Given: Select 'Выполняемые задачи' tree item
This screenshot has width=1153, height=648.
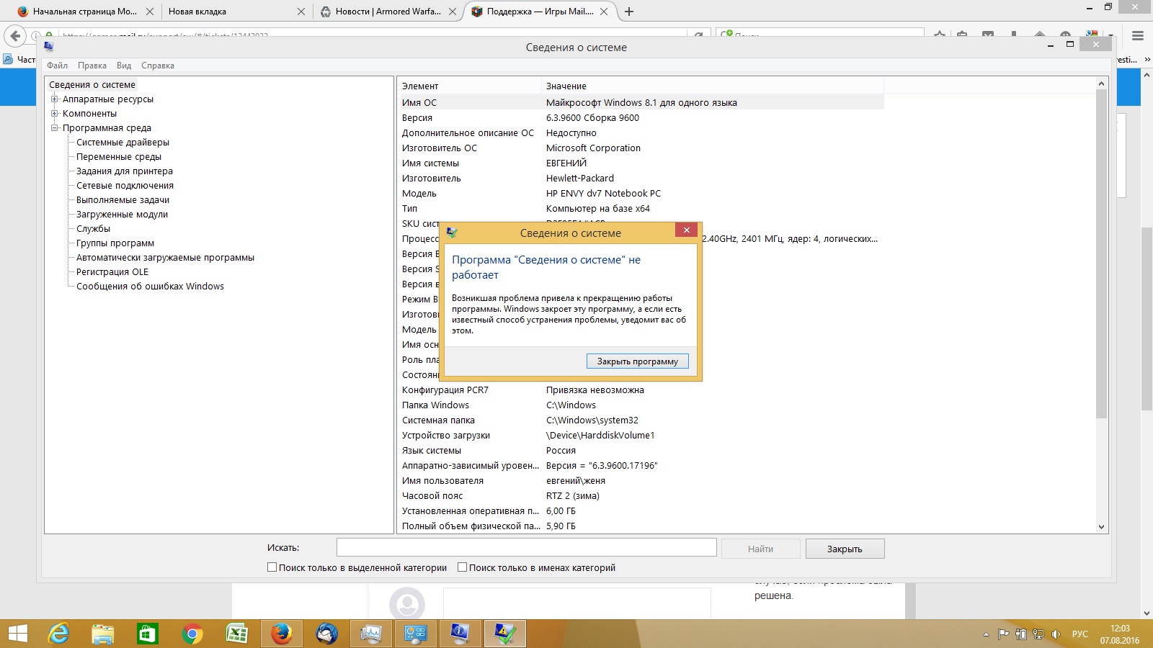Looking at the screenshot, I should coord(123,200).
